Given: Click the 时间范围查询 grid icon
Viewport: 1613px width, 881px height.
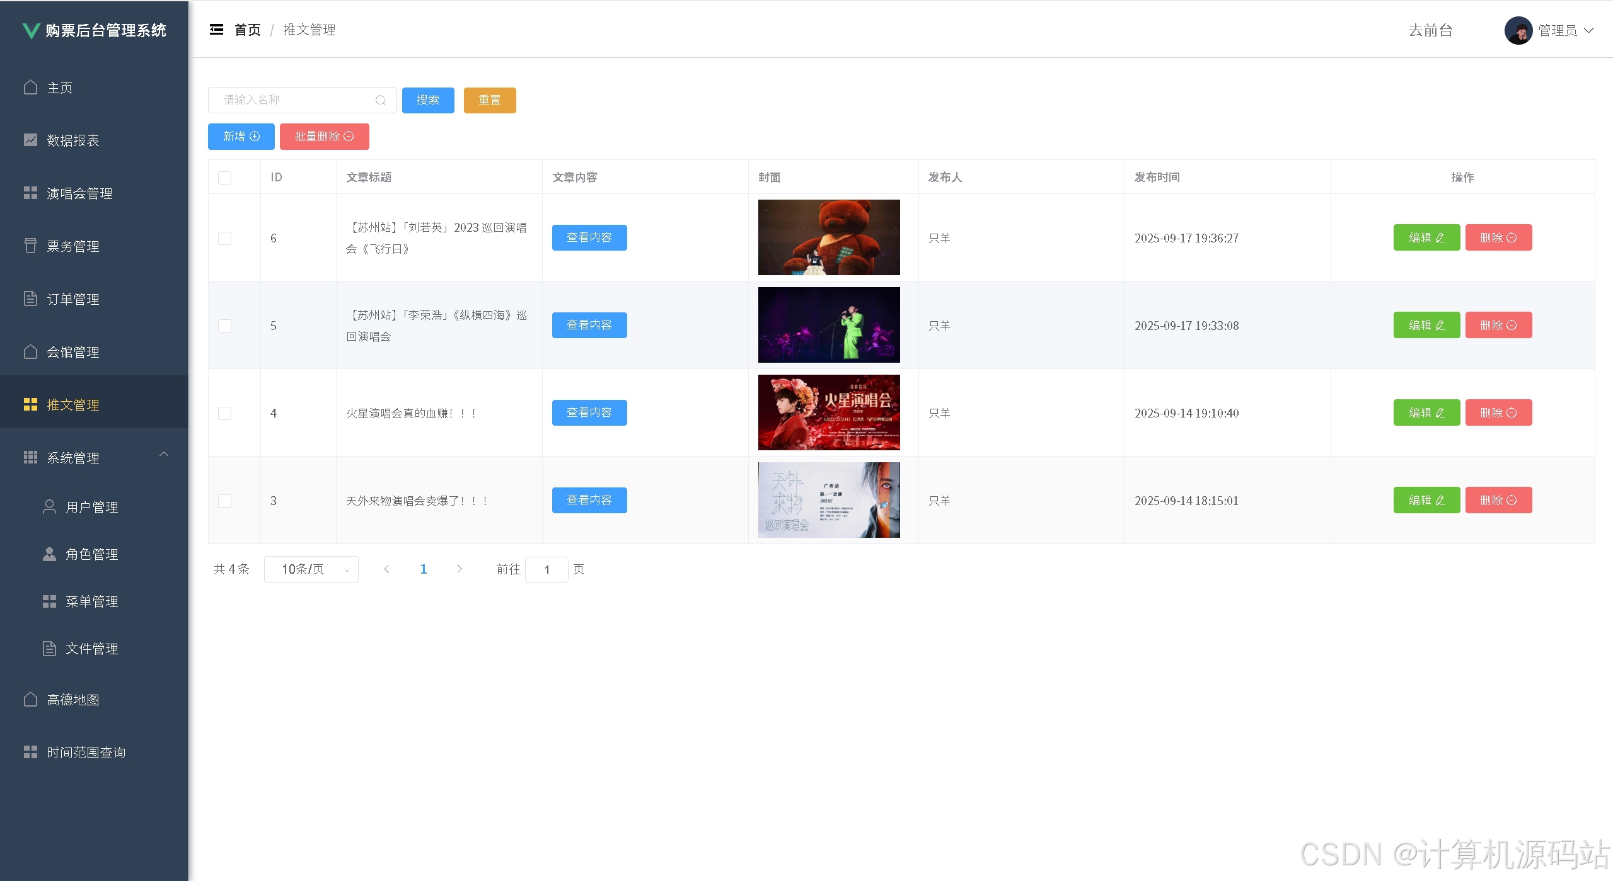Looking at the screenshot, I should tap(30, 752).
